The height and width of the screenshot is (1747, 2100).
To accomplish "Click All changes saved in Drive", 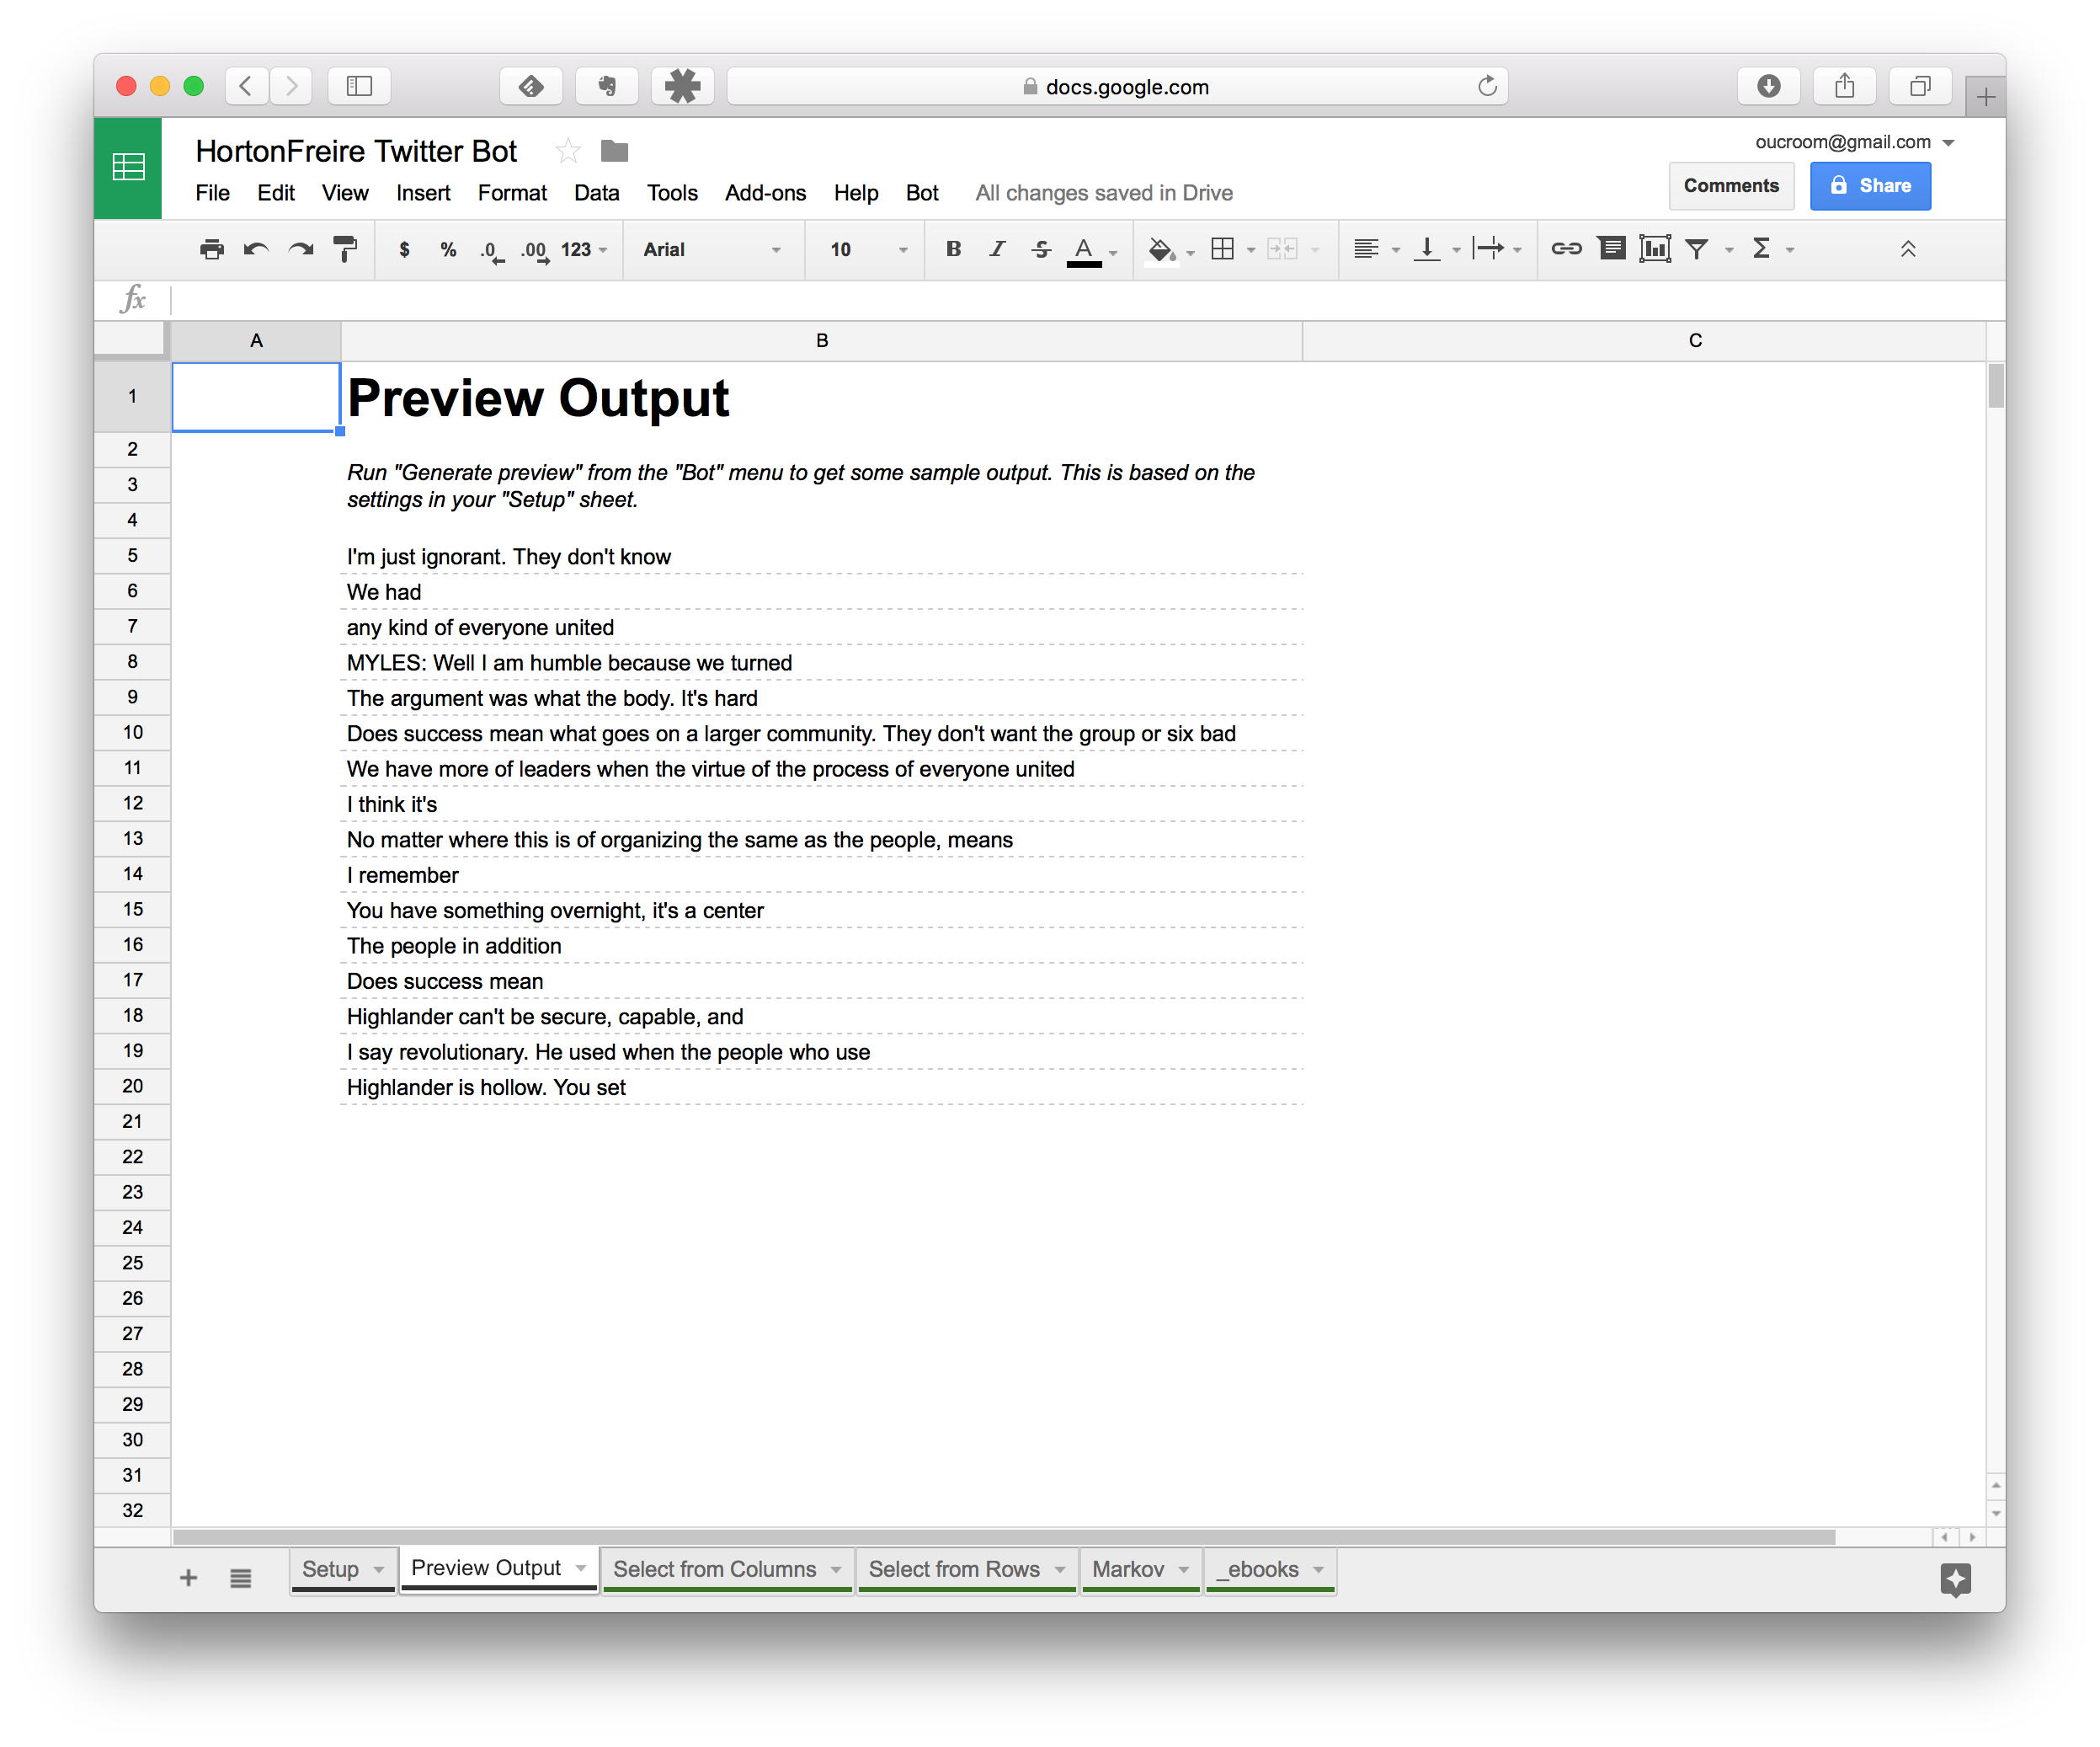I will pyautogui.click(x=1104, y=193).
